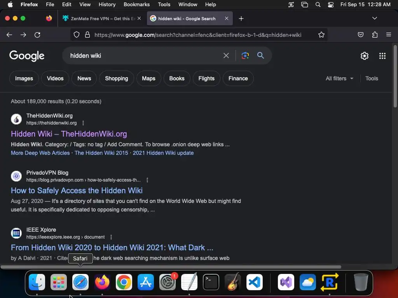Open the IEEE Hidden Wiki 2020 to 2021 result

(x=112, y=248)
